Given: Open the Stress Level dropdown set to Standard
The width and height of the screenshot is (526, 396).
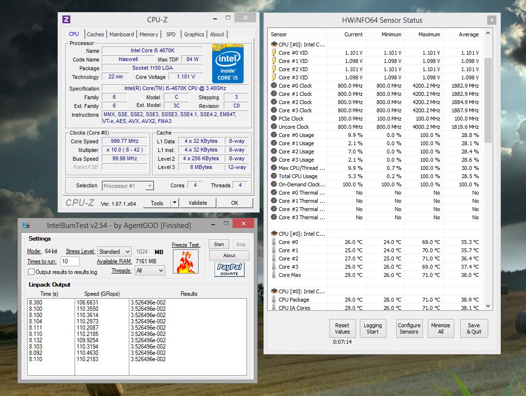Looking at the screenshot, I should coord(114,251).
